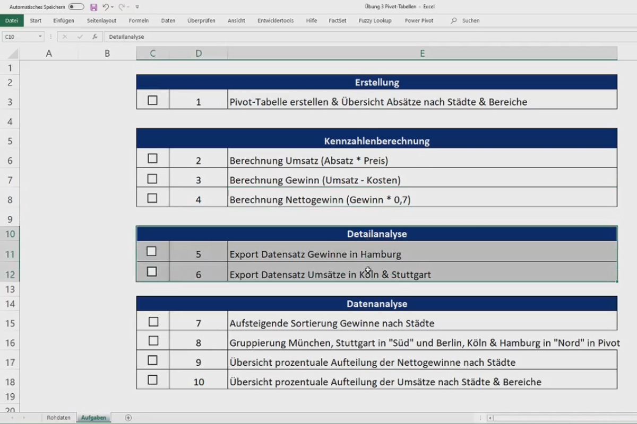
Task: Open the Name Box dropdown arrow
Action: tap(40, 37)
